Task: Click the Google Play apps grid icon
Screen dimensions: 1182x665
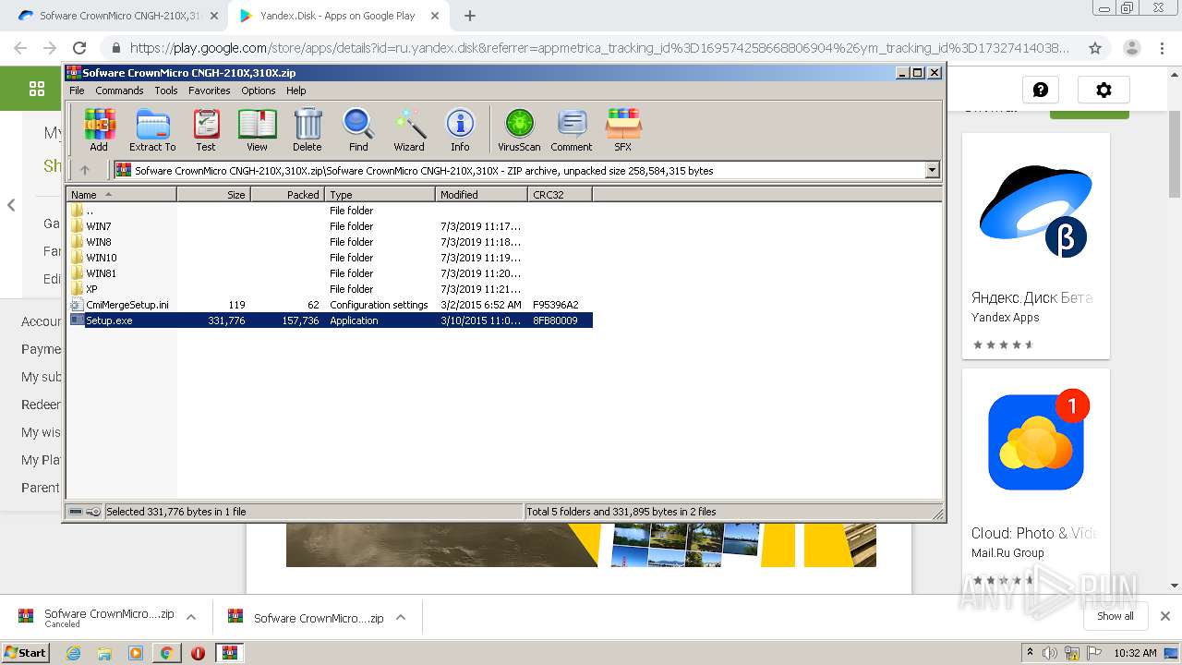Action: tap(37, 89)
